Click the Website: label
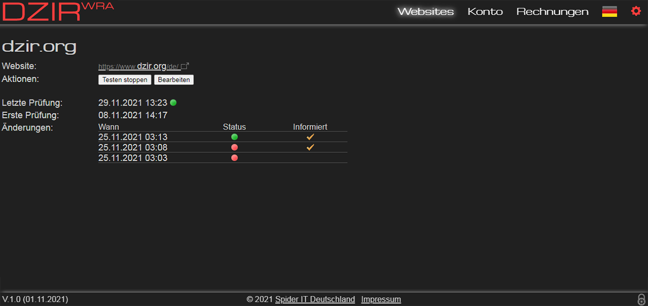Screen dimensions: 648x306 tap(20, 66)
